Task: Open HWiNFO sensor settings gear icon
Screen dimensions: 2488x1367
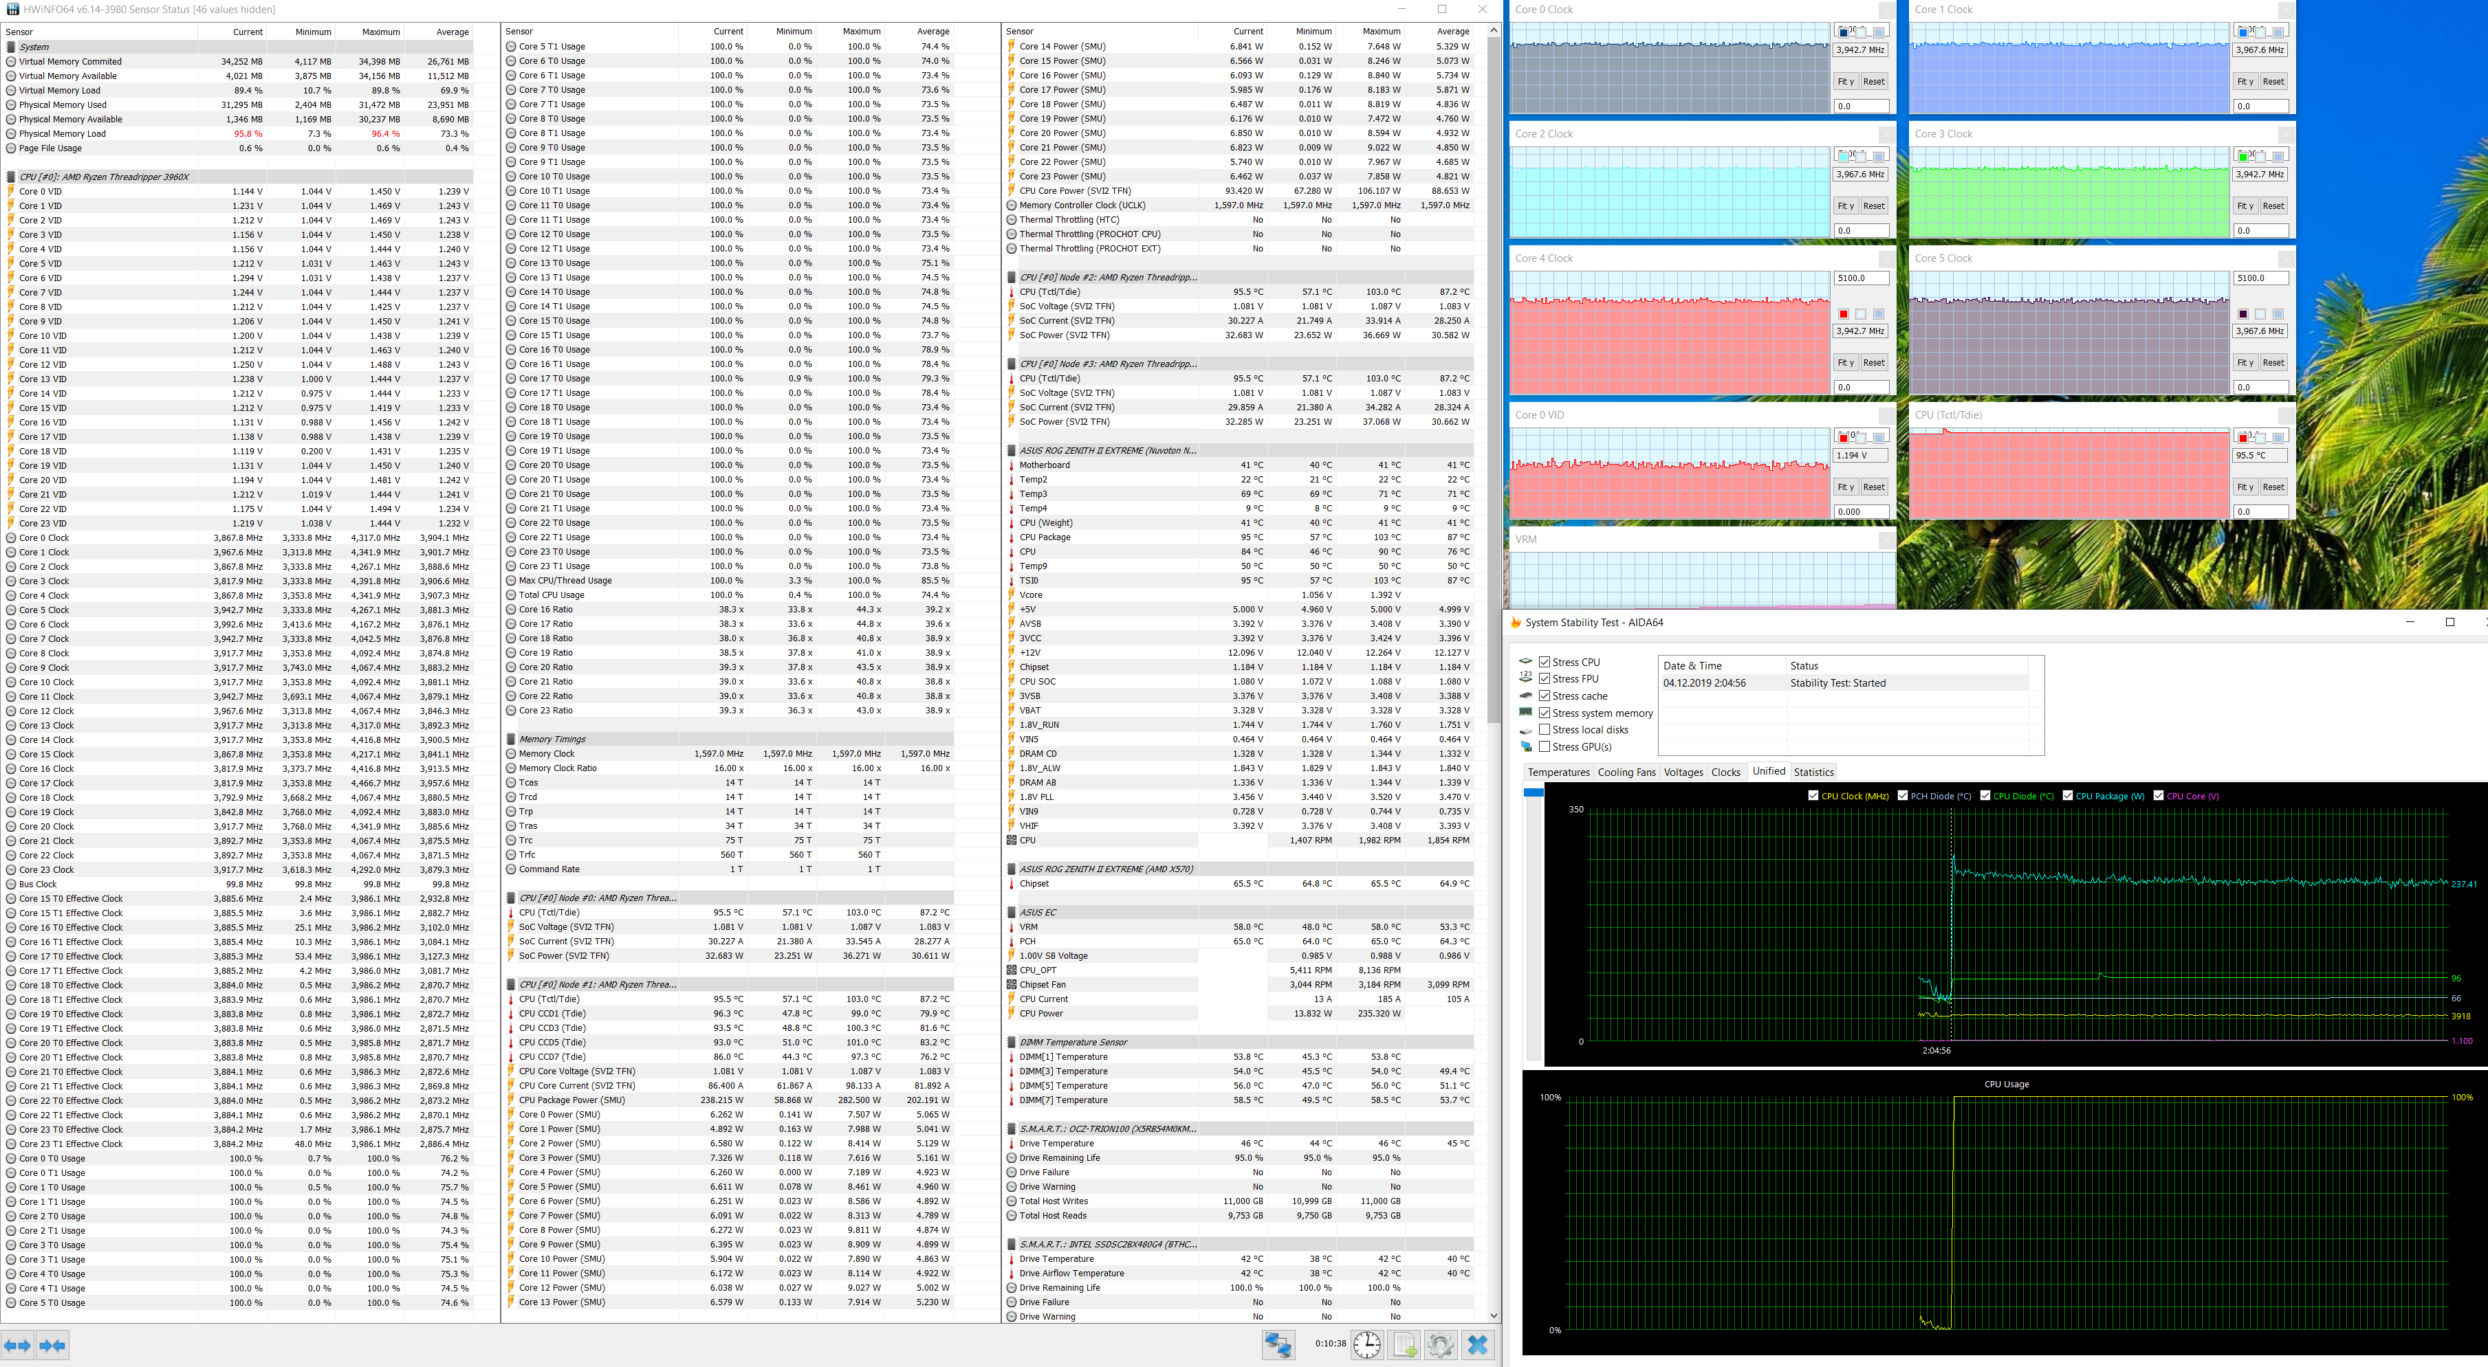Action: point(1440,1345)
